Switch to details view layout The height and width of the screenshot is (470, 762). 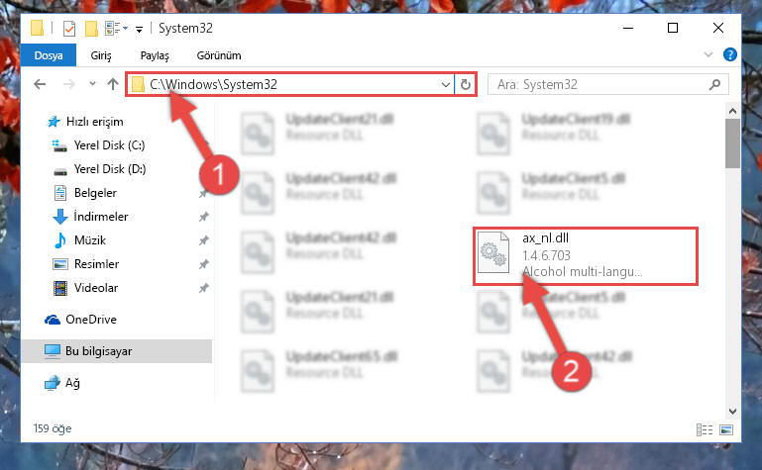(x=705, y=429)
